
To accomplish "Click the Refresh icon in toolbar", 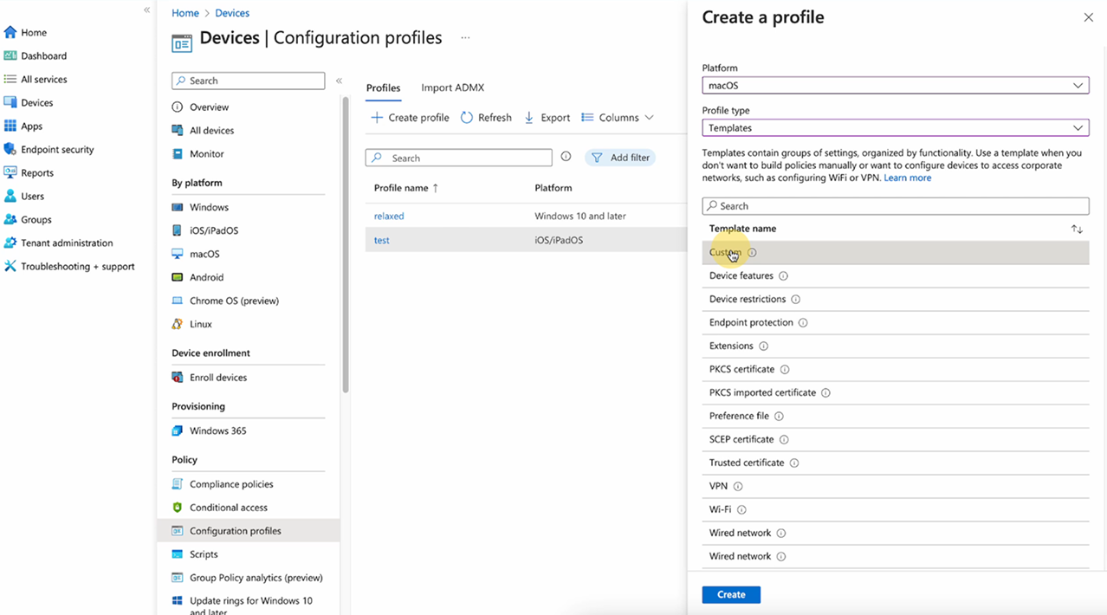I will pyautogui.click(x=467, y=118).
